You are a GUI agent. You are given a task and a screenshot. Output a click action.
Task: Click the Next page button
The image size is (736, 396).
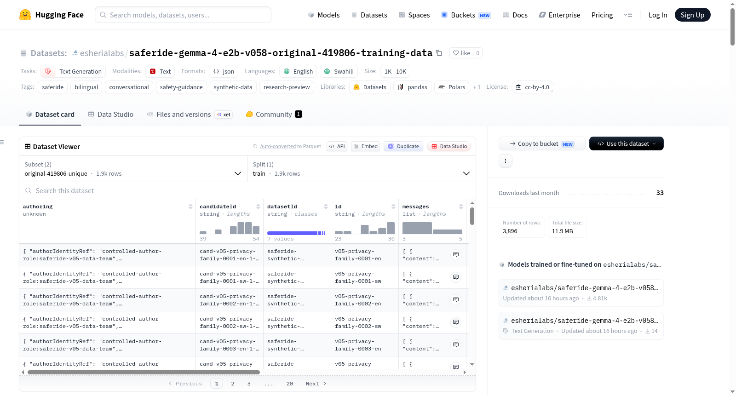(316, 384)
